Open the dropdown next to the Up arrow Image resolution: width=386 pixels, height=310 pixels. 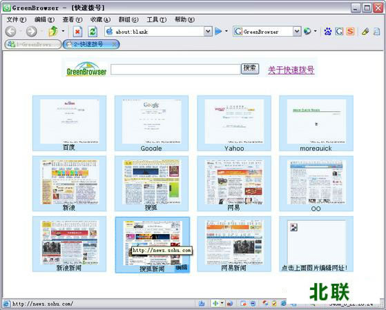pyautogui.click(x=63, y=31)
